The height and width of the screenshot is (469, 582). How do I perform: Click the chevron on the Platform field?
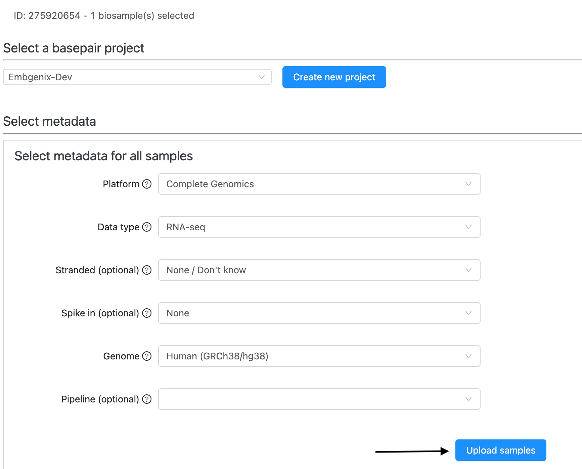[x=468, y=184]
